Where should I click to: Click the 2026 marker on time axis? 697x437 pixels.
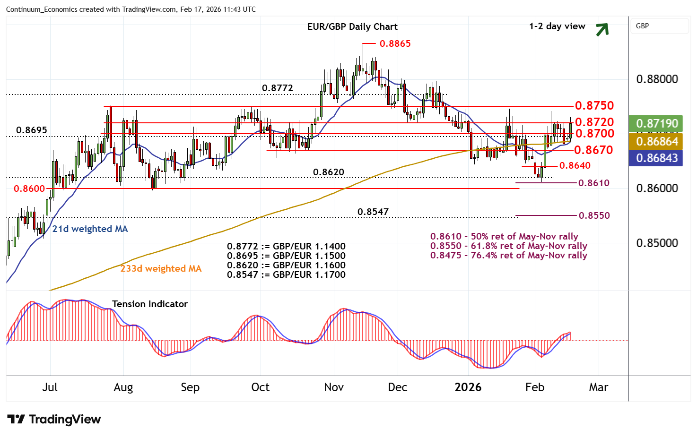[x=468, y=387]
